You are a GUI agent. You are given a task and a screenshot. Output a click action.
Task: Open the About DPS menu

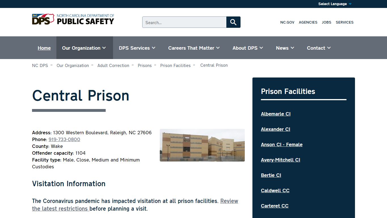248,48
